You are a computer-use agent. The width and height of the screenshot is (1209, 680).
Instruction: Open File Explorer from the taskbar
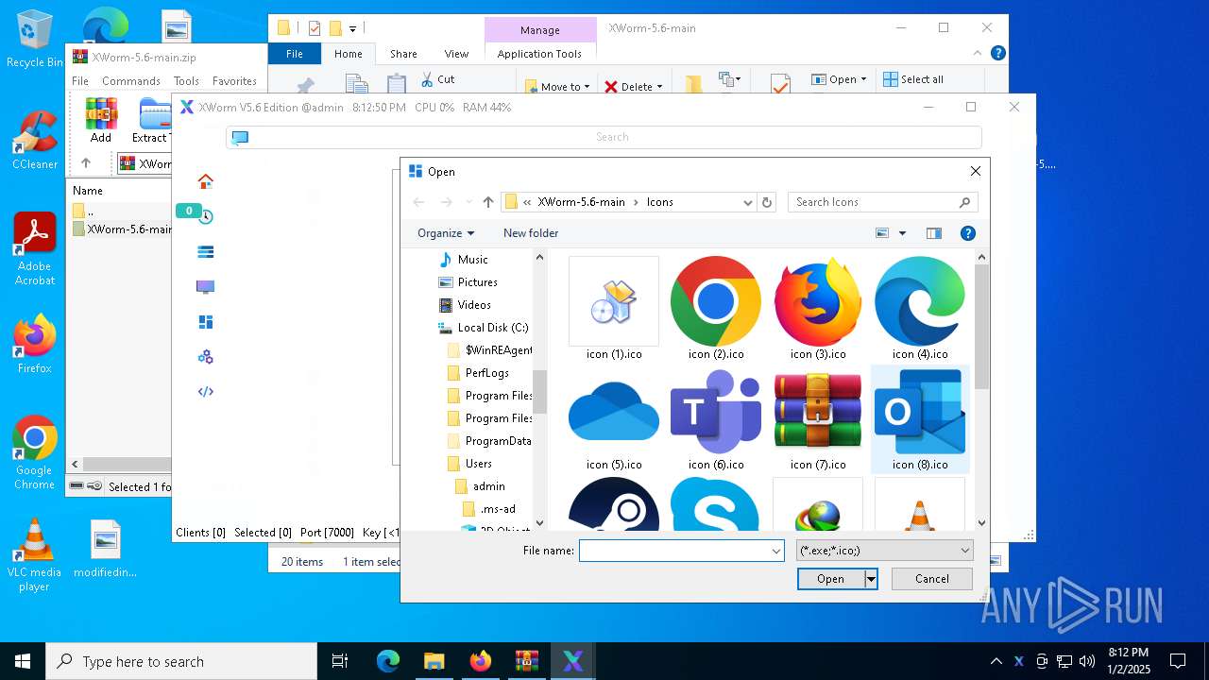pyautogui.click(x=434, y=661)
